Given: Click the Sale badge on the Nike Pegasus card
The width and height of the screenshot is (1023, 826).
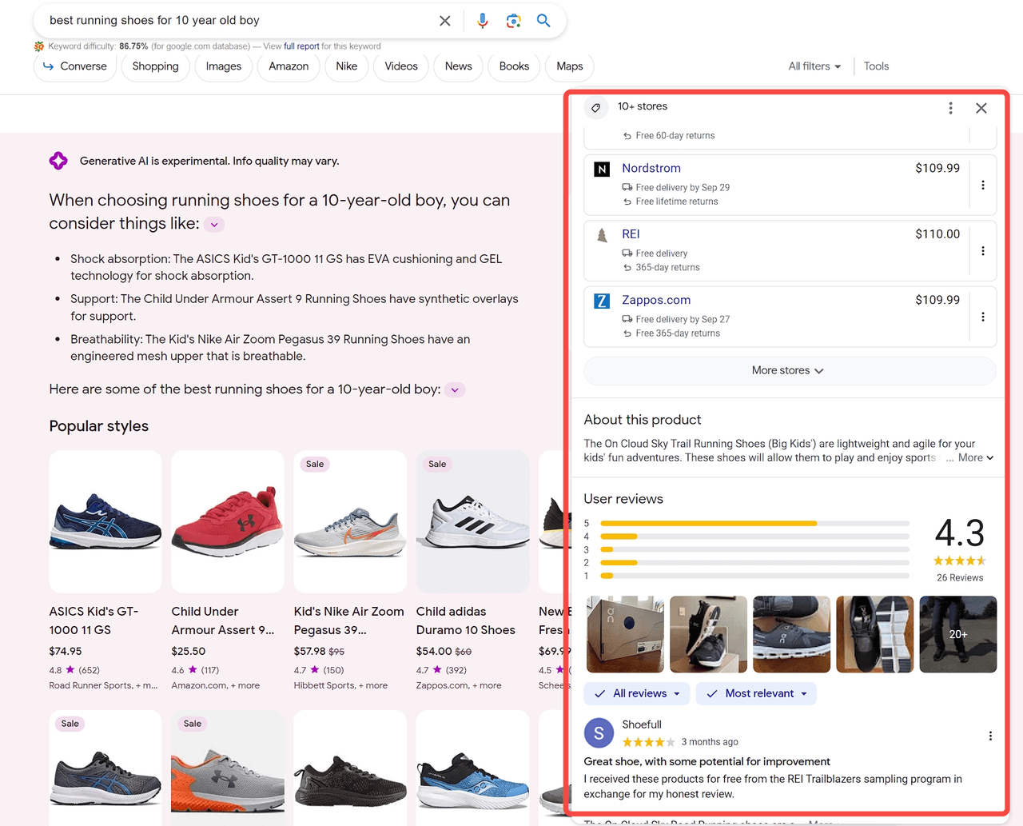Looking at the screenshot, I should tap(315, 464).
